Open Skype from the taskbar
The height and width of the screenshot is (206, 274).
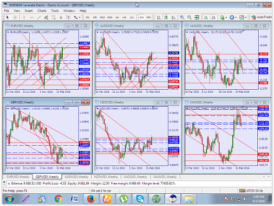pyautogui.click(x=140, y=199)
